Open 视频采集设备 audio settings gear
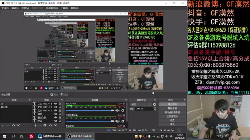 123,121
